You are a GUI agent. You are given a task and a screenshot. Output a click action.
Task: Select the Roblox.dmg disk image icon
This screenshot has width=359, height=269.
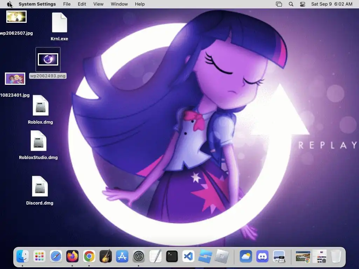[41, 105]
